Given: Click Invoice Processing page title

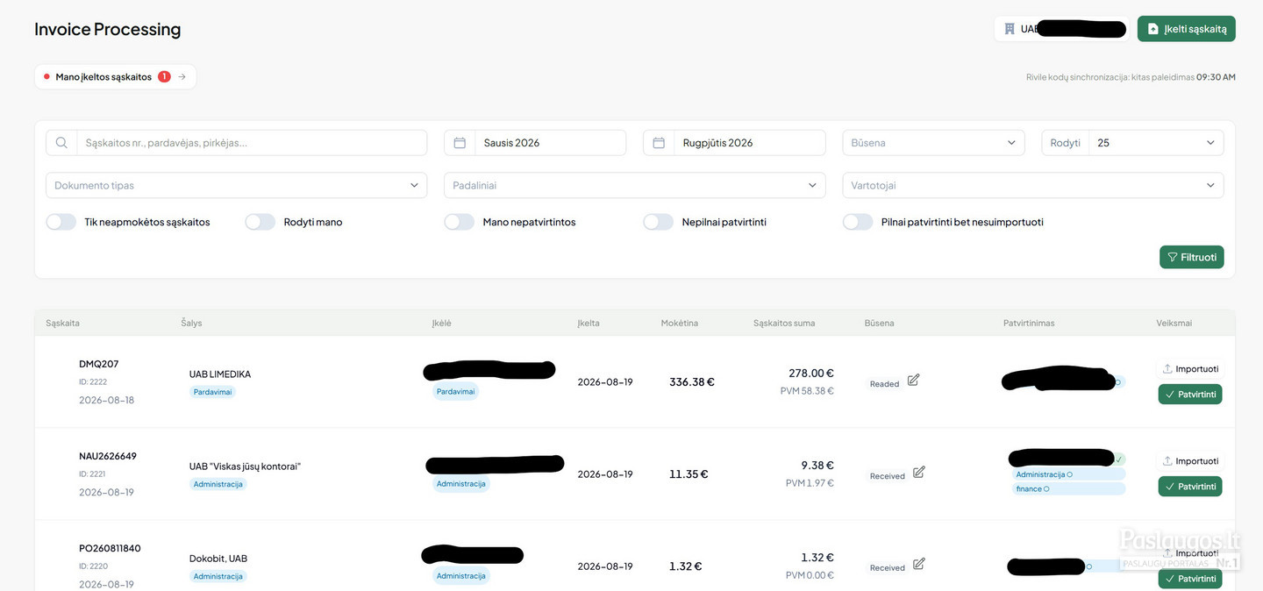Looking at the screenshot, I should 108,29.
